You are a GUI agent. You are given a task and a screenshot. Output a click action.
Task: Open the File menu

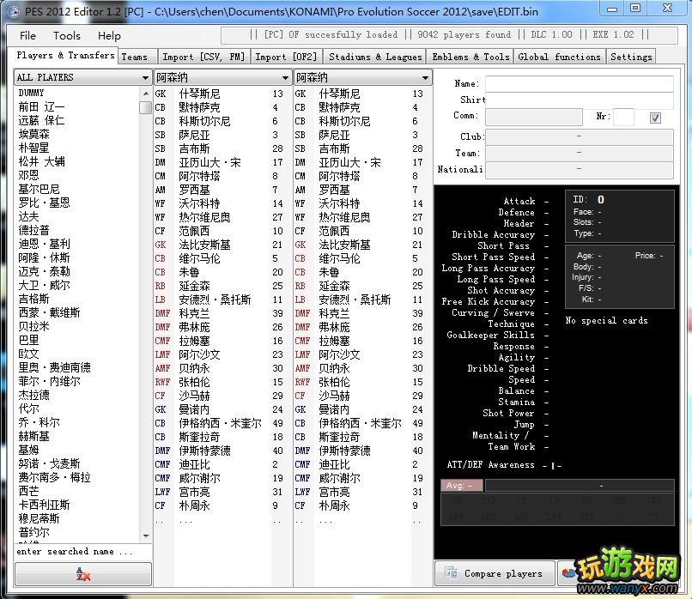27,35
